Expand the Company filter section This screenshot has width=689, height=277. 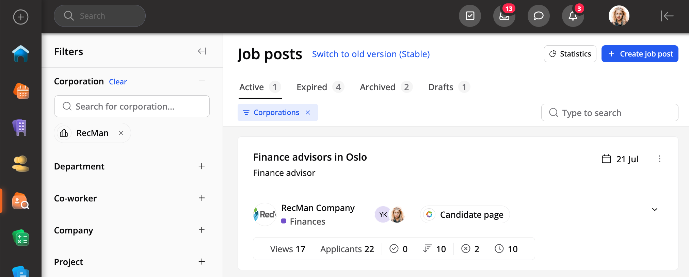[x=202, y=230]
